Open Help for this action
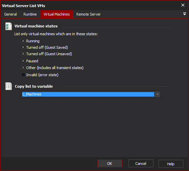189x171 pixels. click(171, 164)
